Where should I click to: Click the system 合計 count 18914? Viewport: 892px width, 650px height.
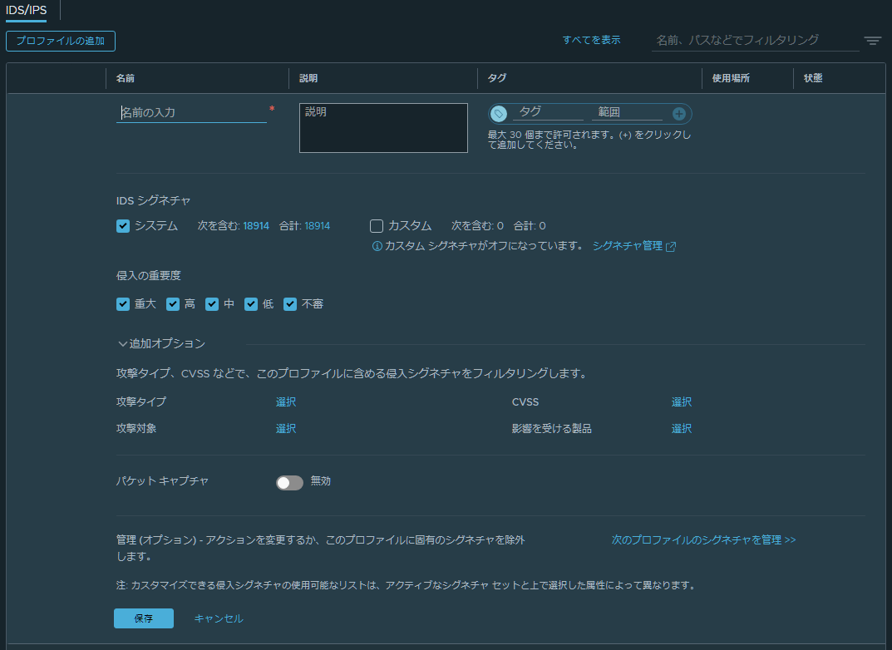(x=318, y=226)
